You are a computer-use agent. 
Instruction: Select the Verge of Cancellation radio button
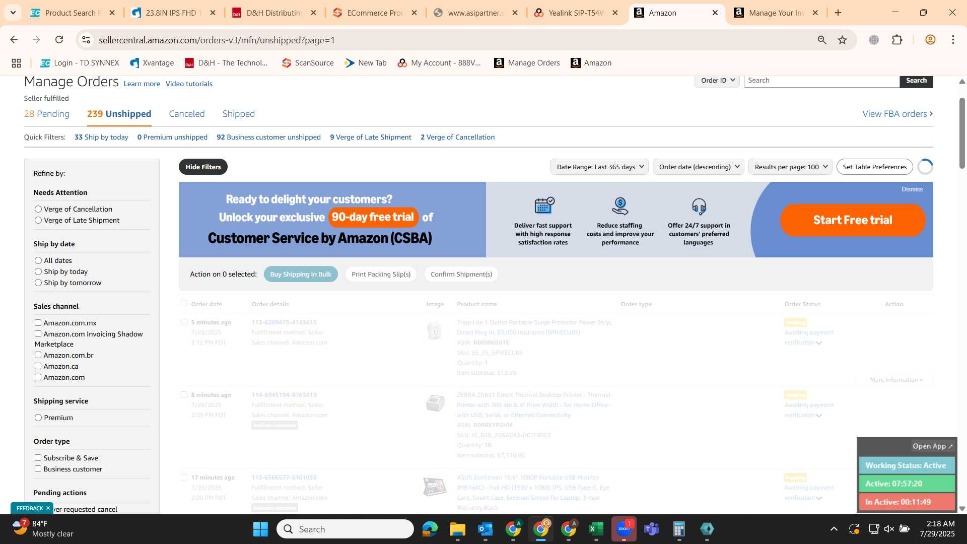coord(38,209)
